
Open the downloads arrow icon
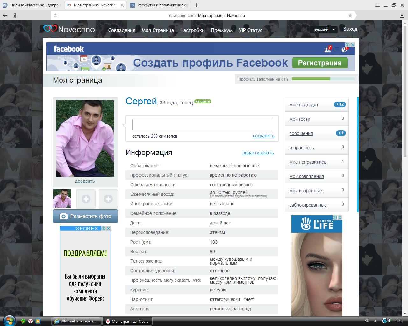(402, 15)
